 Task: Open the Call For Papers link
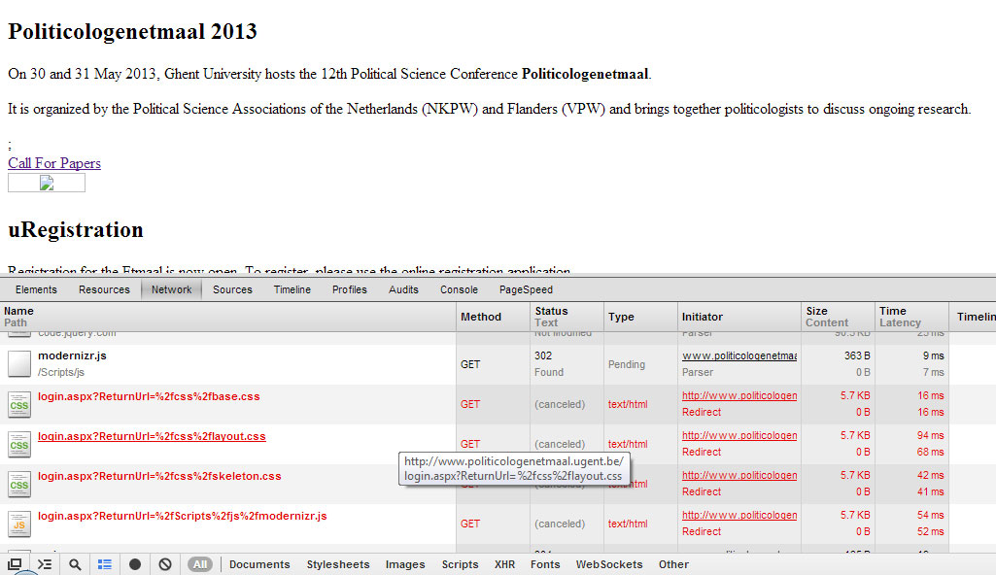pyautogui.click(x=54, y=163)
